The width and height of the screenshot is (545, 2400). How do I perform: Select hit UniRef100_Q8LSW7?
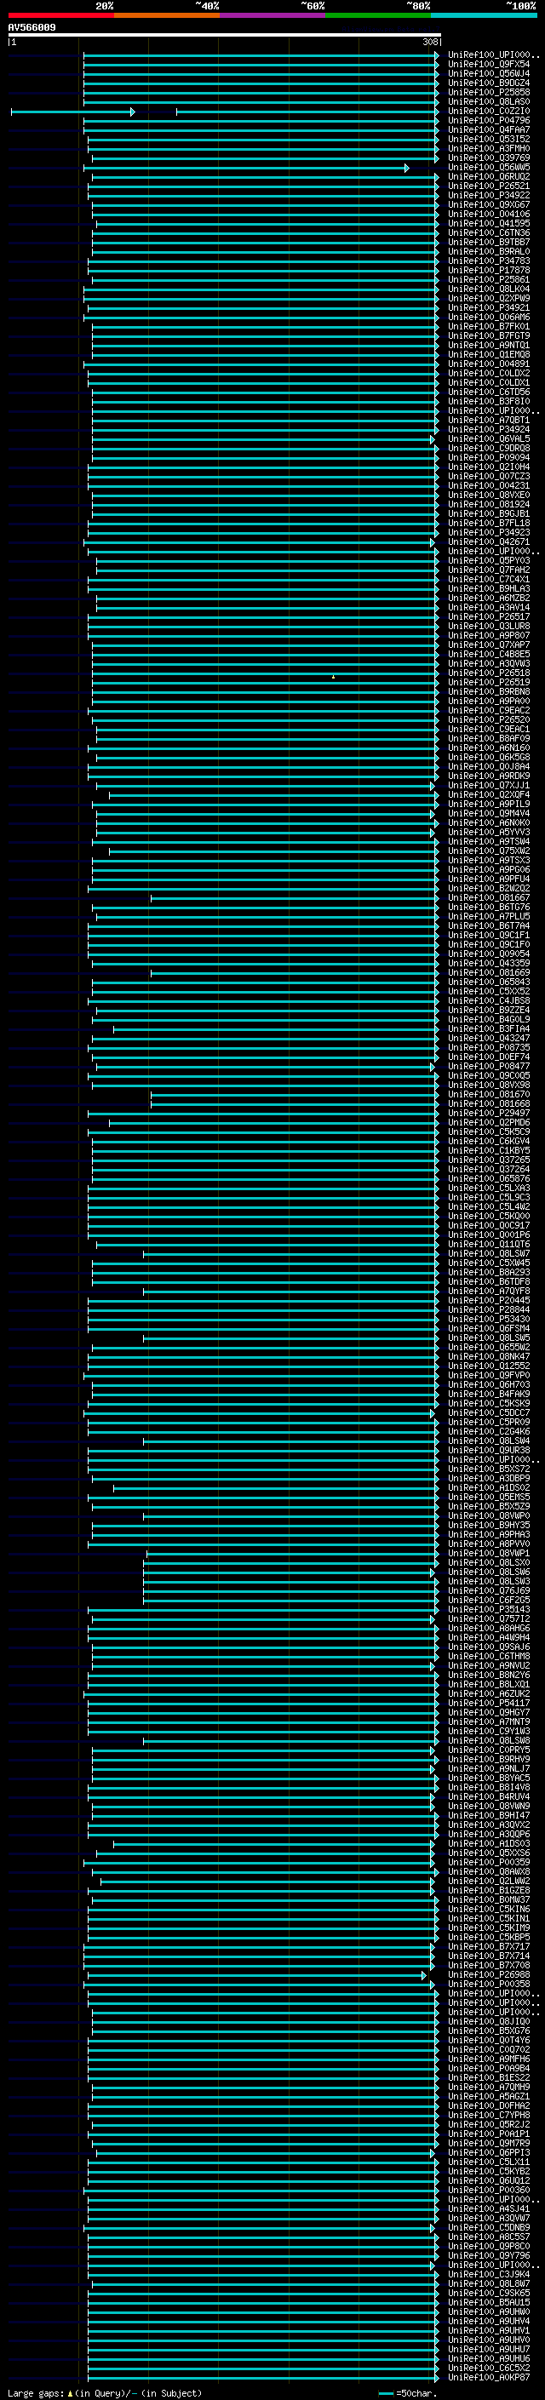tap(489, 1254)
